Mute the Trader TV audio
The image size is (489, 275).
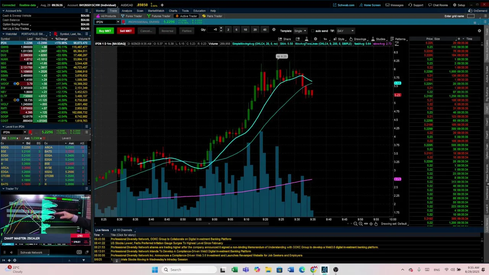(x=11, y=252)
